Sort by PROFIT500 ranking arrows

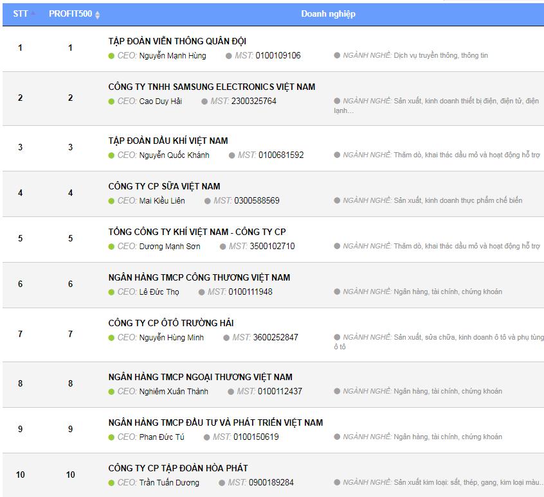[97, 14]
